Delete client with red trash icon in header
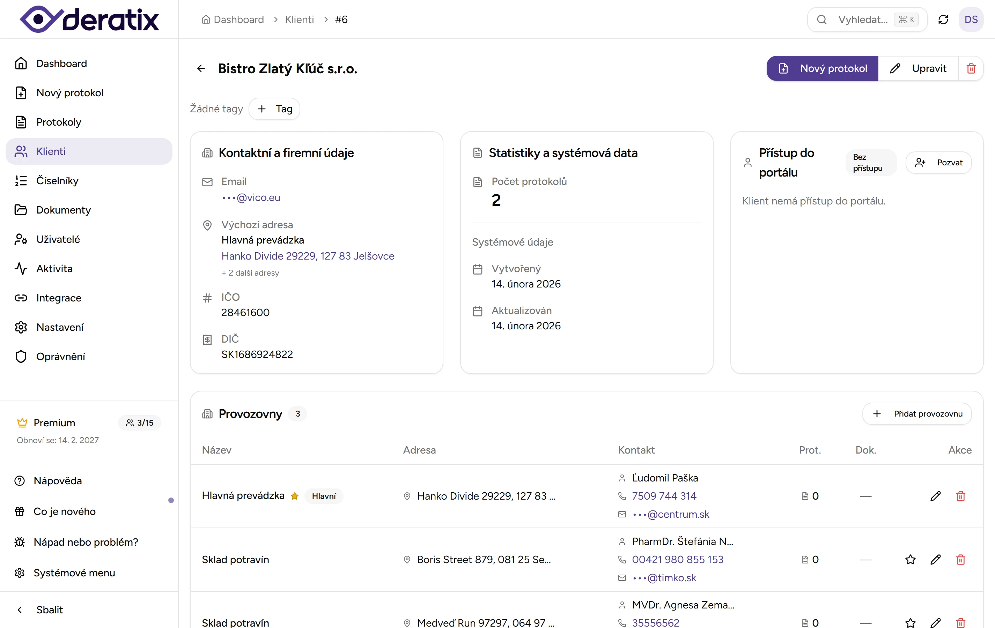 point(971,68)
